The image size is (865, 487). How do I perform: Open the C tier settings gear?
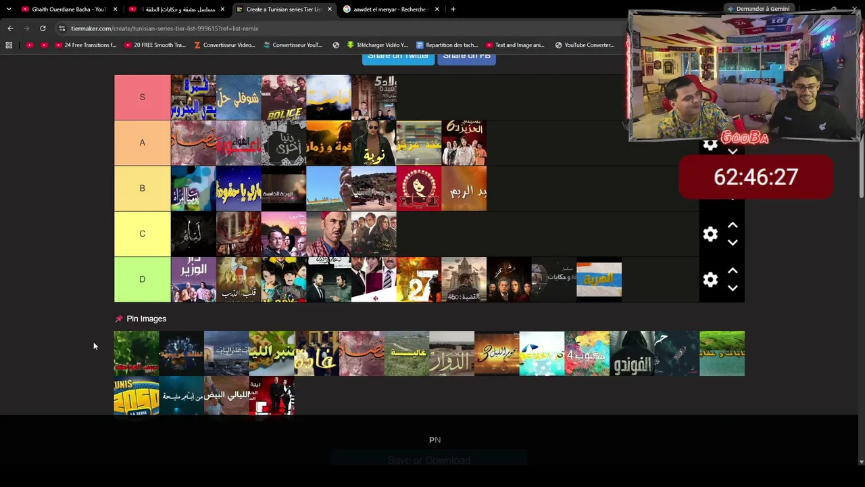tap(710, 234)
